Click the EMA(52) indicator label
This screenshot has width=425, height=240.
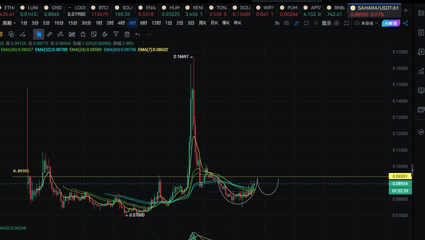51,50
